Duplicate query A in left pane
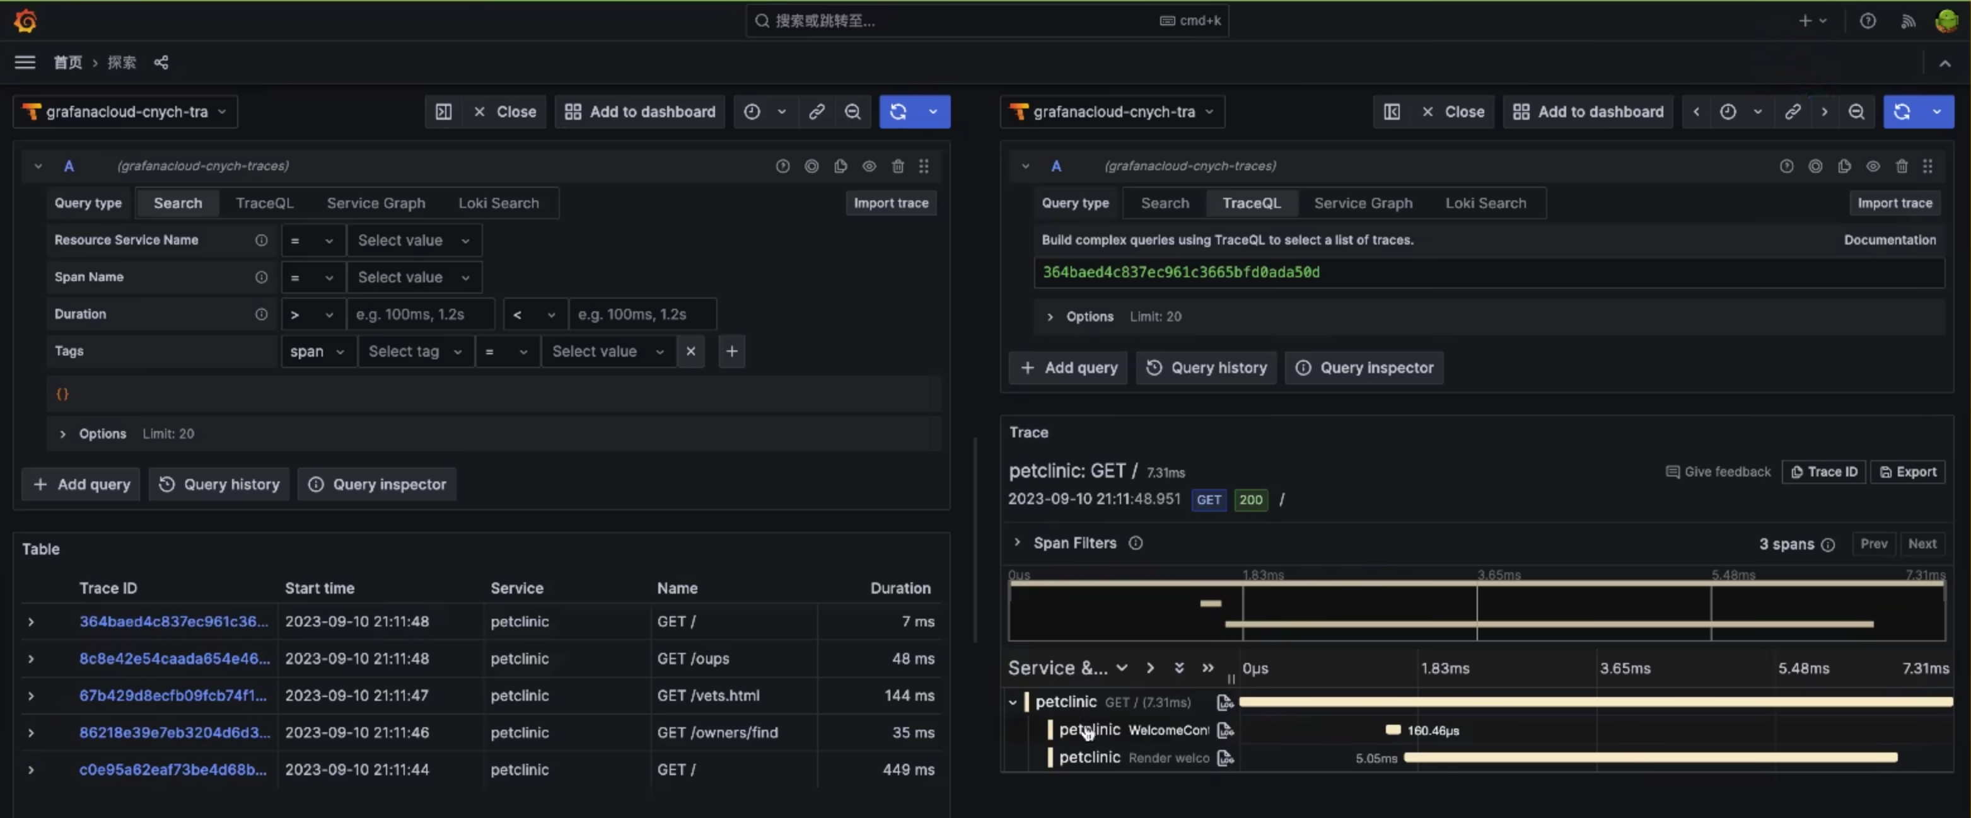1971x818 pixels. tap(840, 166)
